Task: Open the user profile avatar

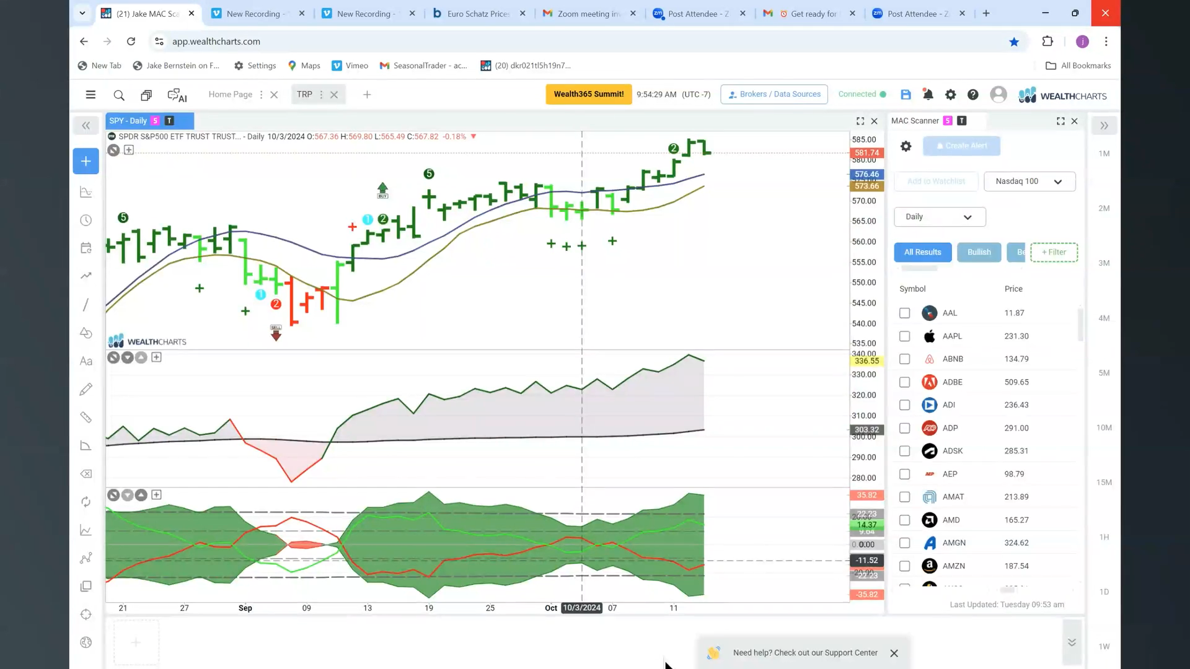Action: pos(998,94)
